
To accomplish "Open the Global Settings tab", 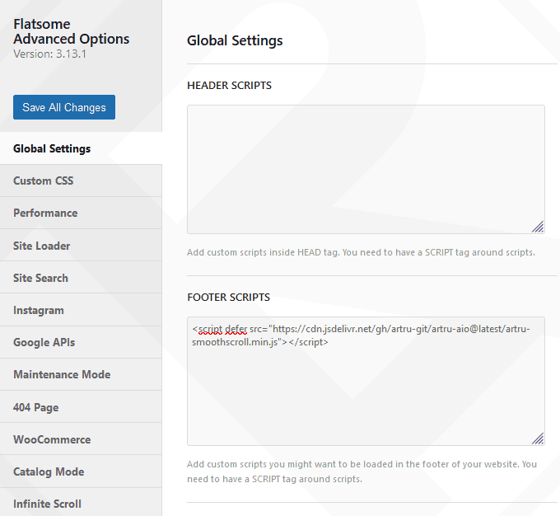I will [x=81, y=148].
